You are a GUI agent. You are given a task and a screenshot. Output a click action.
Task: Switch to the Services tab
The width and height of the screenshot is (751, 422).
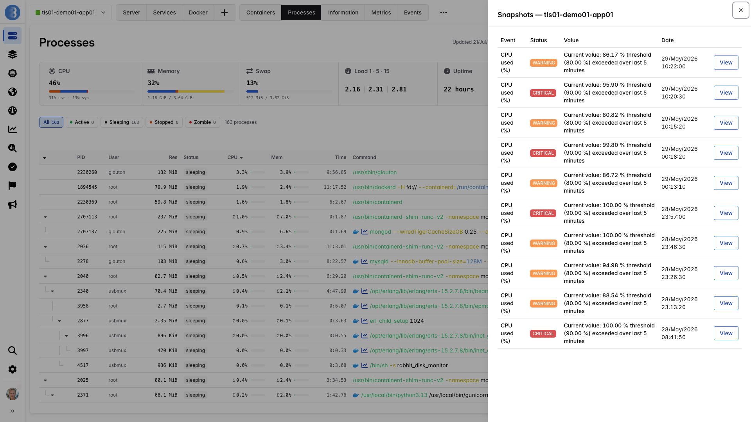pos(164,13)
